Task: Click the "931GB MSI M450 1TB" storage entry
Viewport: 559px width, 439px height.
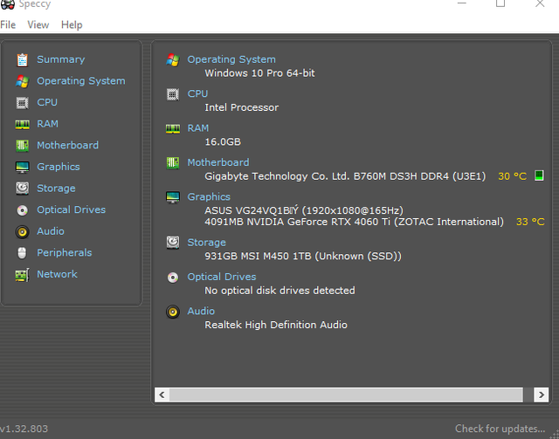Action: coord(303,257)
